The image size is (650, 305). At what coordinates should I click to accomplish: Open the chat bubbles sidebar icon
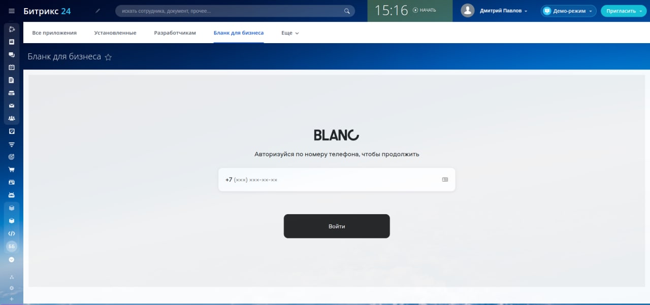point(12,54)
